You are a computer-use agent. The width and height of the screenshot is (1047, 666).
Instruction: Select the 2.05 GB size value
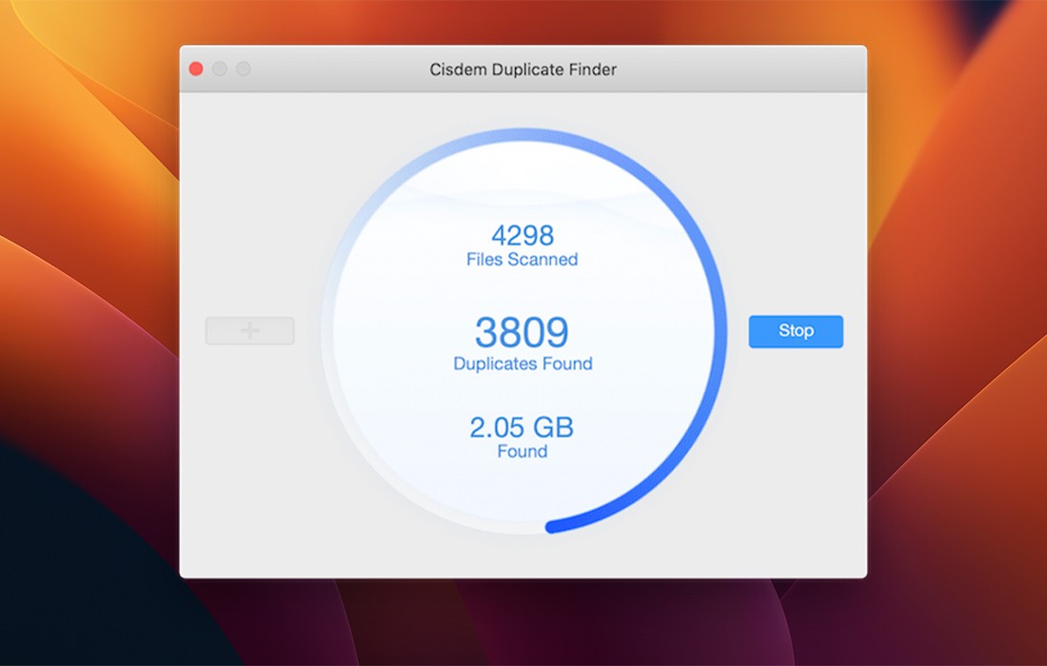pyautogui.click(x=523, y=427)
